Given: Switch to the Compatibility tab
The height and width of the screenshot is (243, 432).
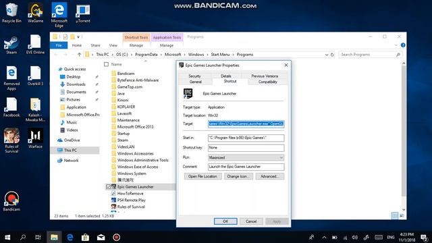Looking at the screenshot, I should click(x=267, y=82).
